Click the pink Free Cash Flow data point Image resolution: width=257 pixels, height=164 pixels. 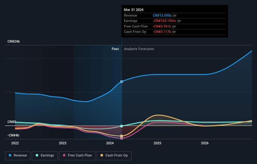pyautogui.click(x=122, y=138)
